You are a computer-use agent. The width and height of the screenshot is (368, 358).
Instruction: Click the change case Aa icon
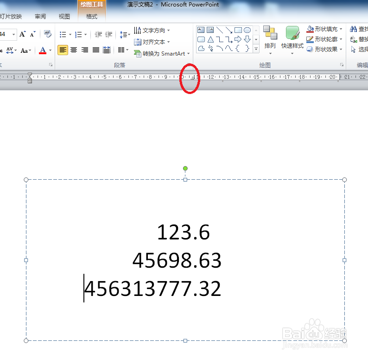pyautogui.click(x=24, y=50)
